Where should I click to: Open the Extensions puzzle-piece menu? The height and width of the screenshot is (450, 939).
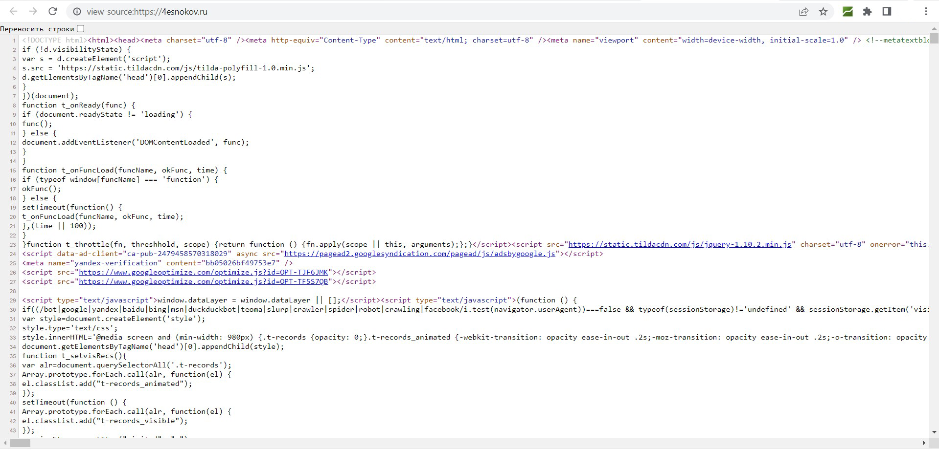[x=868, y=11]
